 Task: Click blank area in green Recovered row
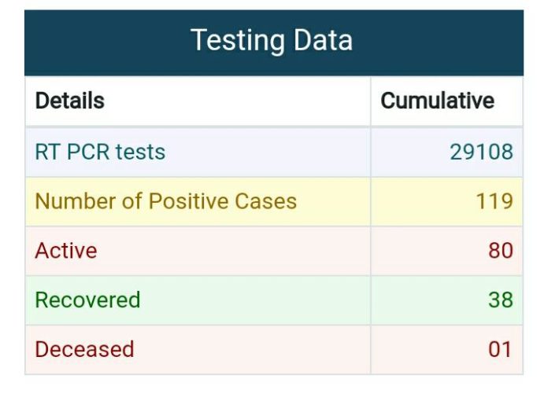pyautogui.click(x=255, y=300)
